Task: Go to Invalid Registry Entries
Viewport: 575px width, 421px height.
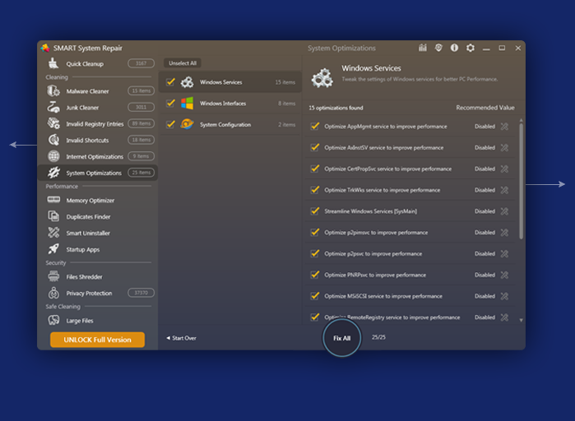Action: [x=98, y=123]
